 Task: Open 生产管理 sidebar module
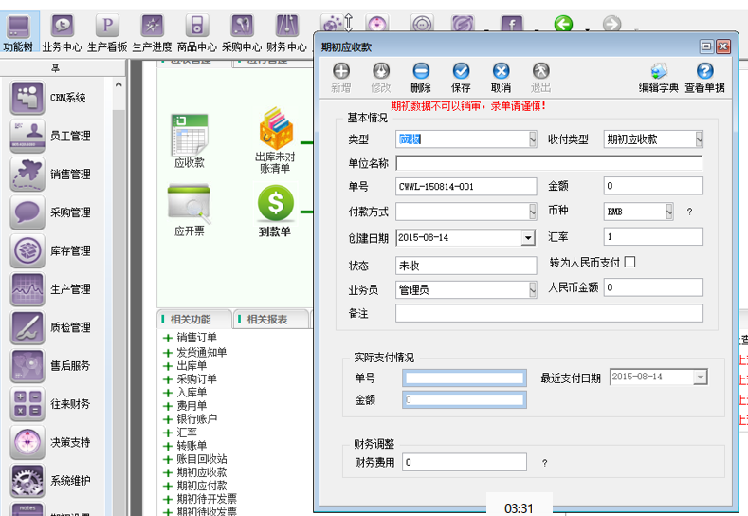[50, 288]
